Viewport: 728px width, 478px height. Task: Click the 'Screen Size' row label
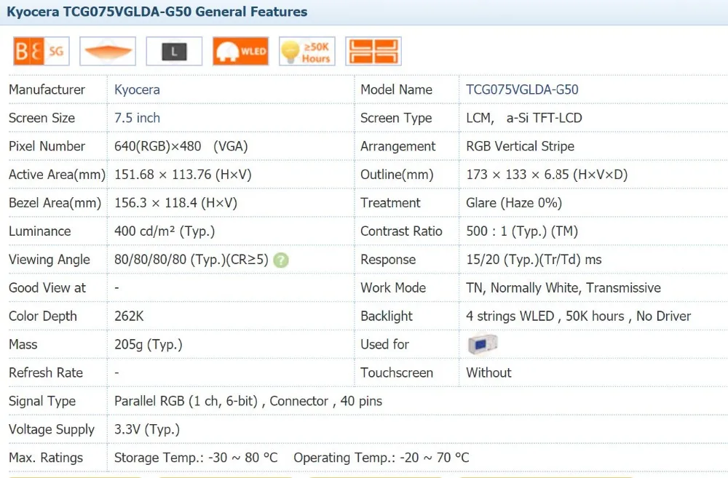point(41,118)
